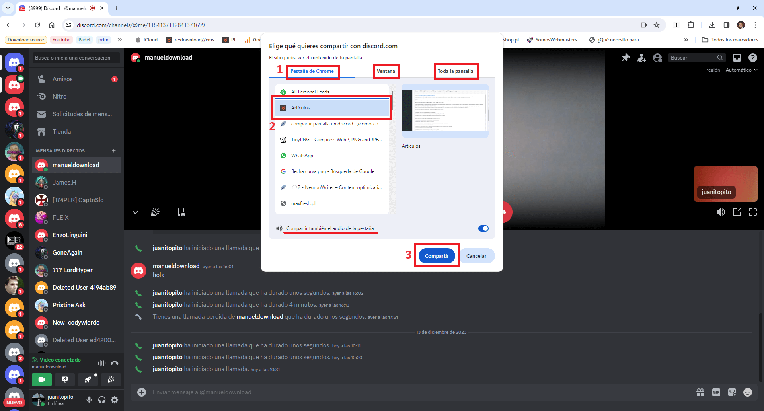Image resolution: width=764 pixels, height=411 pixels.
Task: Pop out the call window icon
Action: pos(737,212)
